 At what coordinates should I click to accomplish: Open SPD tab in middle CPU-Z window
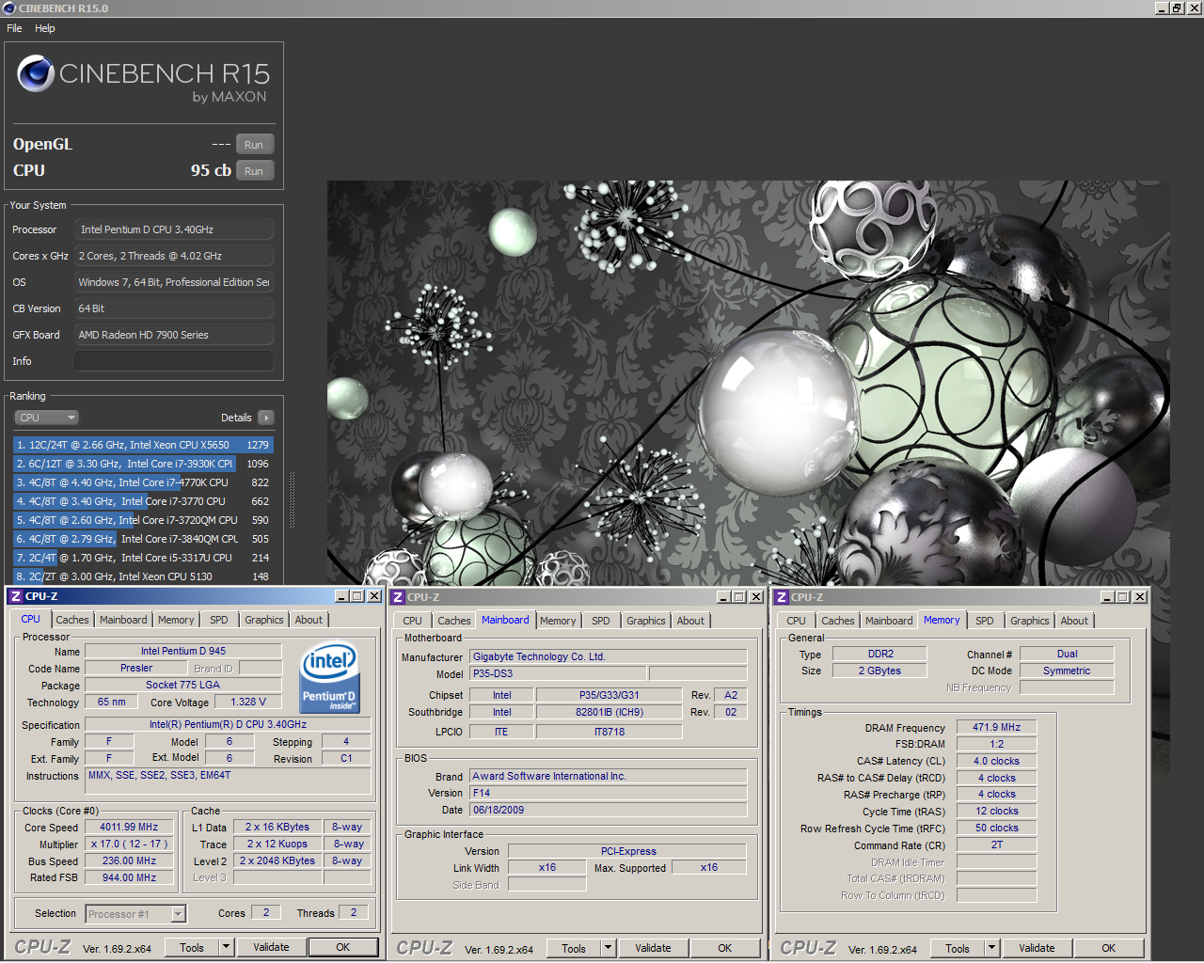point(601,621)
